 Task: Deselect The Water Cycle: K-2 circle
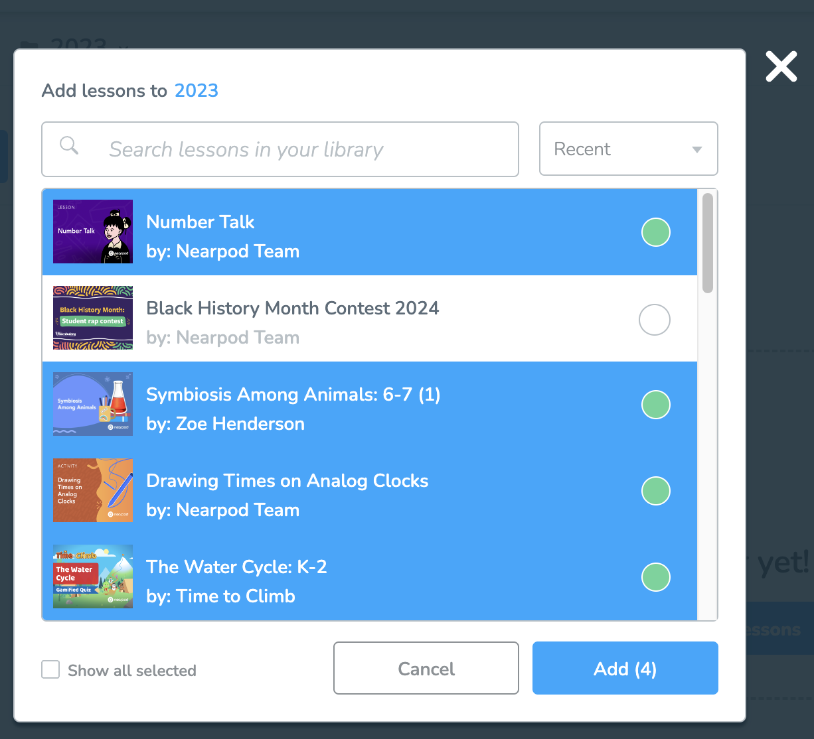click(x=656, y=577)
